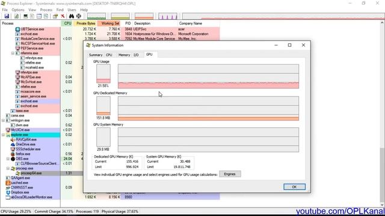Open the Find menu
This screenshot has width=385, height=216.
[60, 10]
